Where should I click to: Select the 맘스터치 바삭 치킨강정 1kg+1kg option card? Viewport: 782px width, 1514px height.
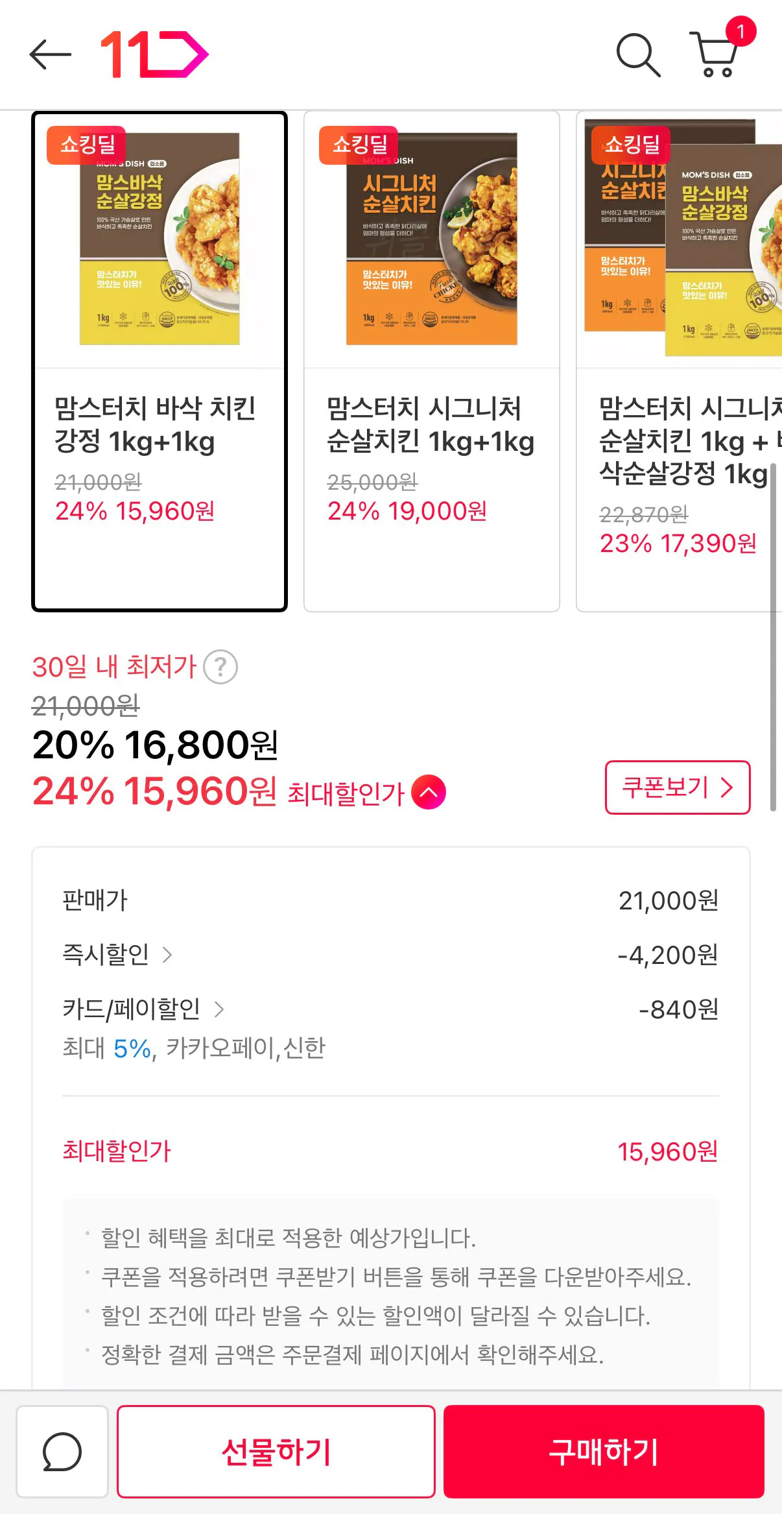click(x=160, y=361)
